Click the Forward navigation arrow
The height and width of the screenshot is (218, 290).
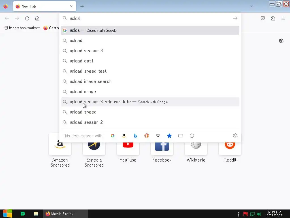point(17,18)
